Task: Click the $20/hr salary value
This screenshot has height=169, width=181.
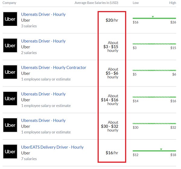Action: tap(112, 20)
